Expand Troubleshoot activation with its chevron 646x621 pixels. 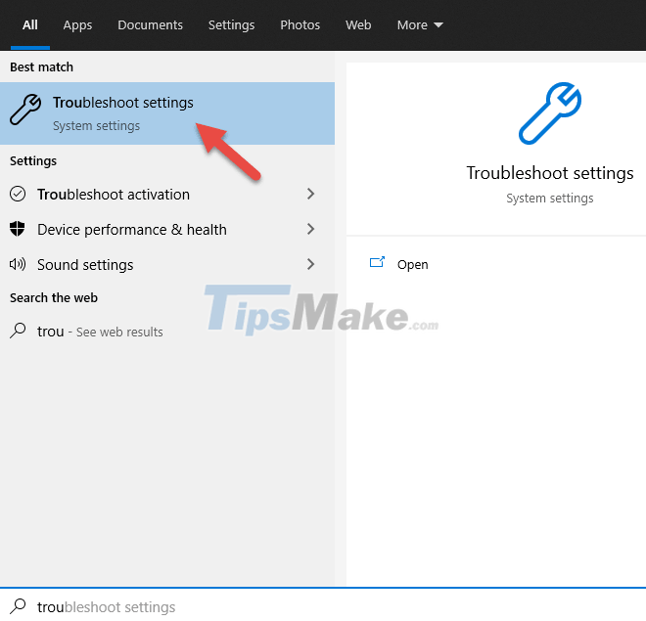pos(310,194)
